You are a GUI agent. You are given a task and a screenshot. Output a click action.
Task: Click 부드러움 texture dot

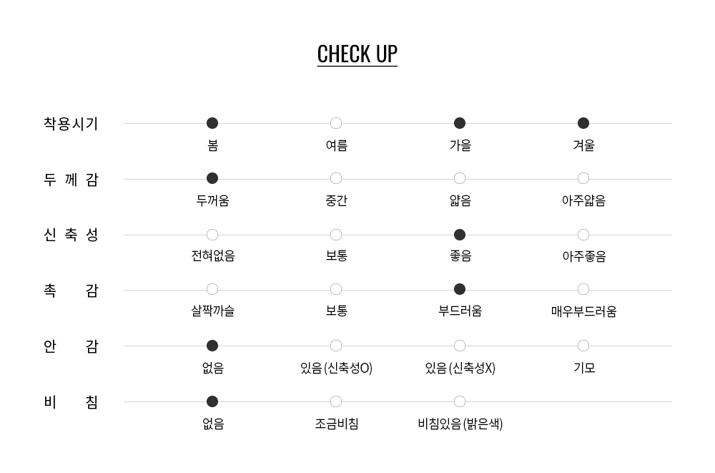tap(460, 289)
